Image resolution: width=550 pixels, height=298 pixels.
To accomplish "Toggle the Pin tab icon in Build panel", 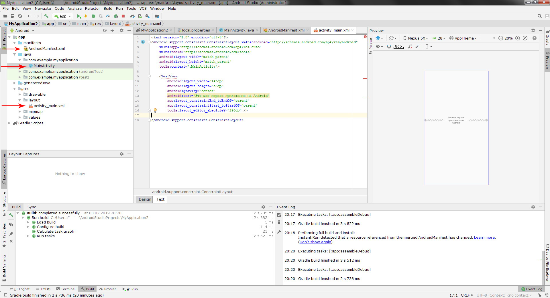I will coord(11,234).
